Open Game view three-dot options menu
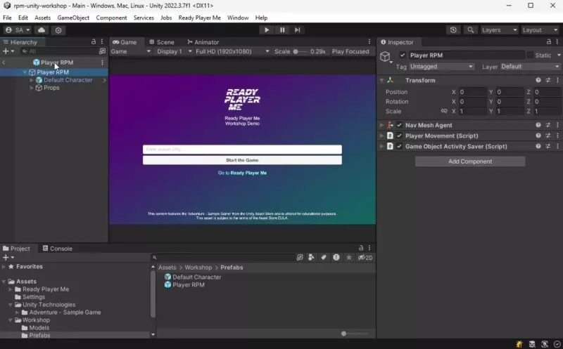This screenshot has width=563, height=349. point(369,42)
